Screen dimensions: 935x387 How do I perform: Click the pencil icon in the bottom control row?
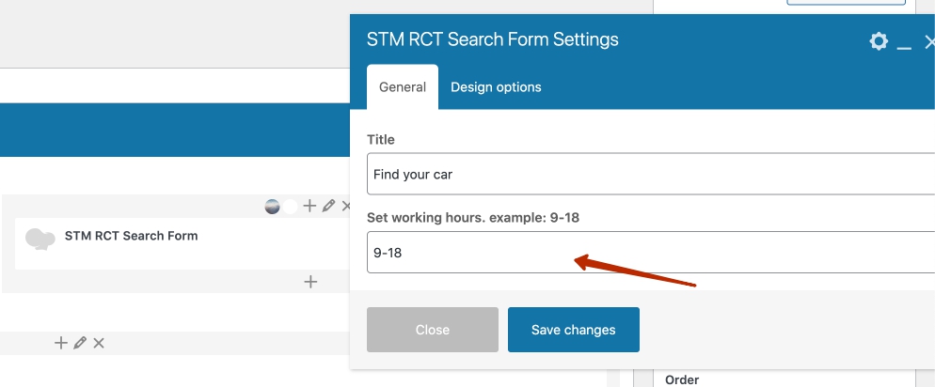pyautogui.click(x=80, y=344)
